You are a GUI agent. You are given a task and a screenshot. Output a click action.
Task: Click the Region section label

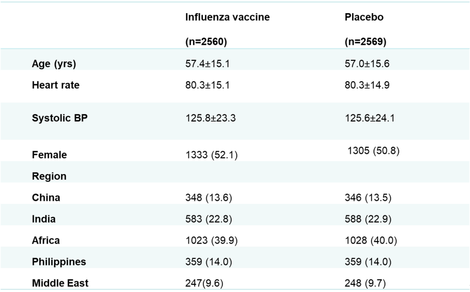49,176
